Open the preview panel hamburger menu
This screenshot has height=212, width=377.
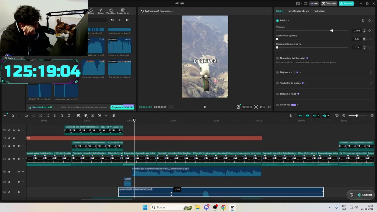268,11
